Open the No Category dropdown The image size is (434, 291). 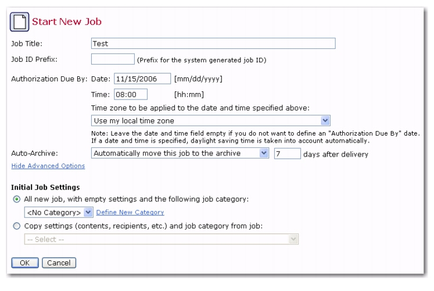pos(59,212)
